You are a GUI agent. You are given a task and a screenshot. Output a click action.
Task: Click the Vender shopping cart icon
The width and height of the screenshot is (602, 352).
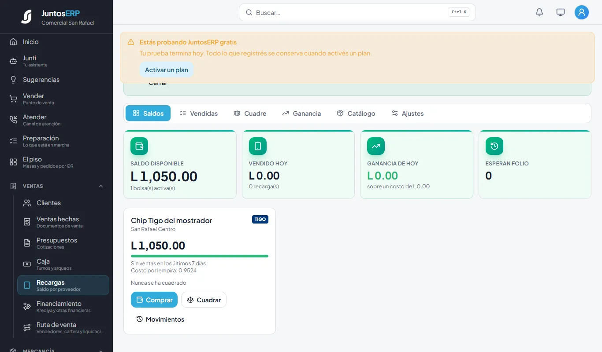point(13,99)
